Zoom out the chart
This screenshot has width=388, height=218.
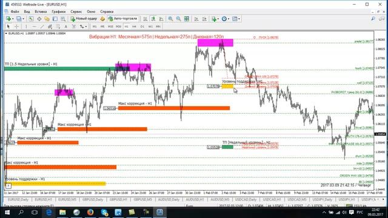[178, 19]
